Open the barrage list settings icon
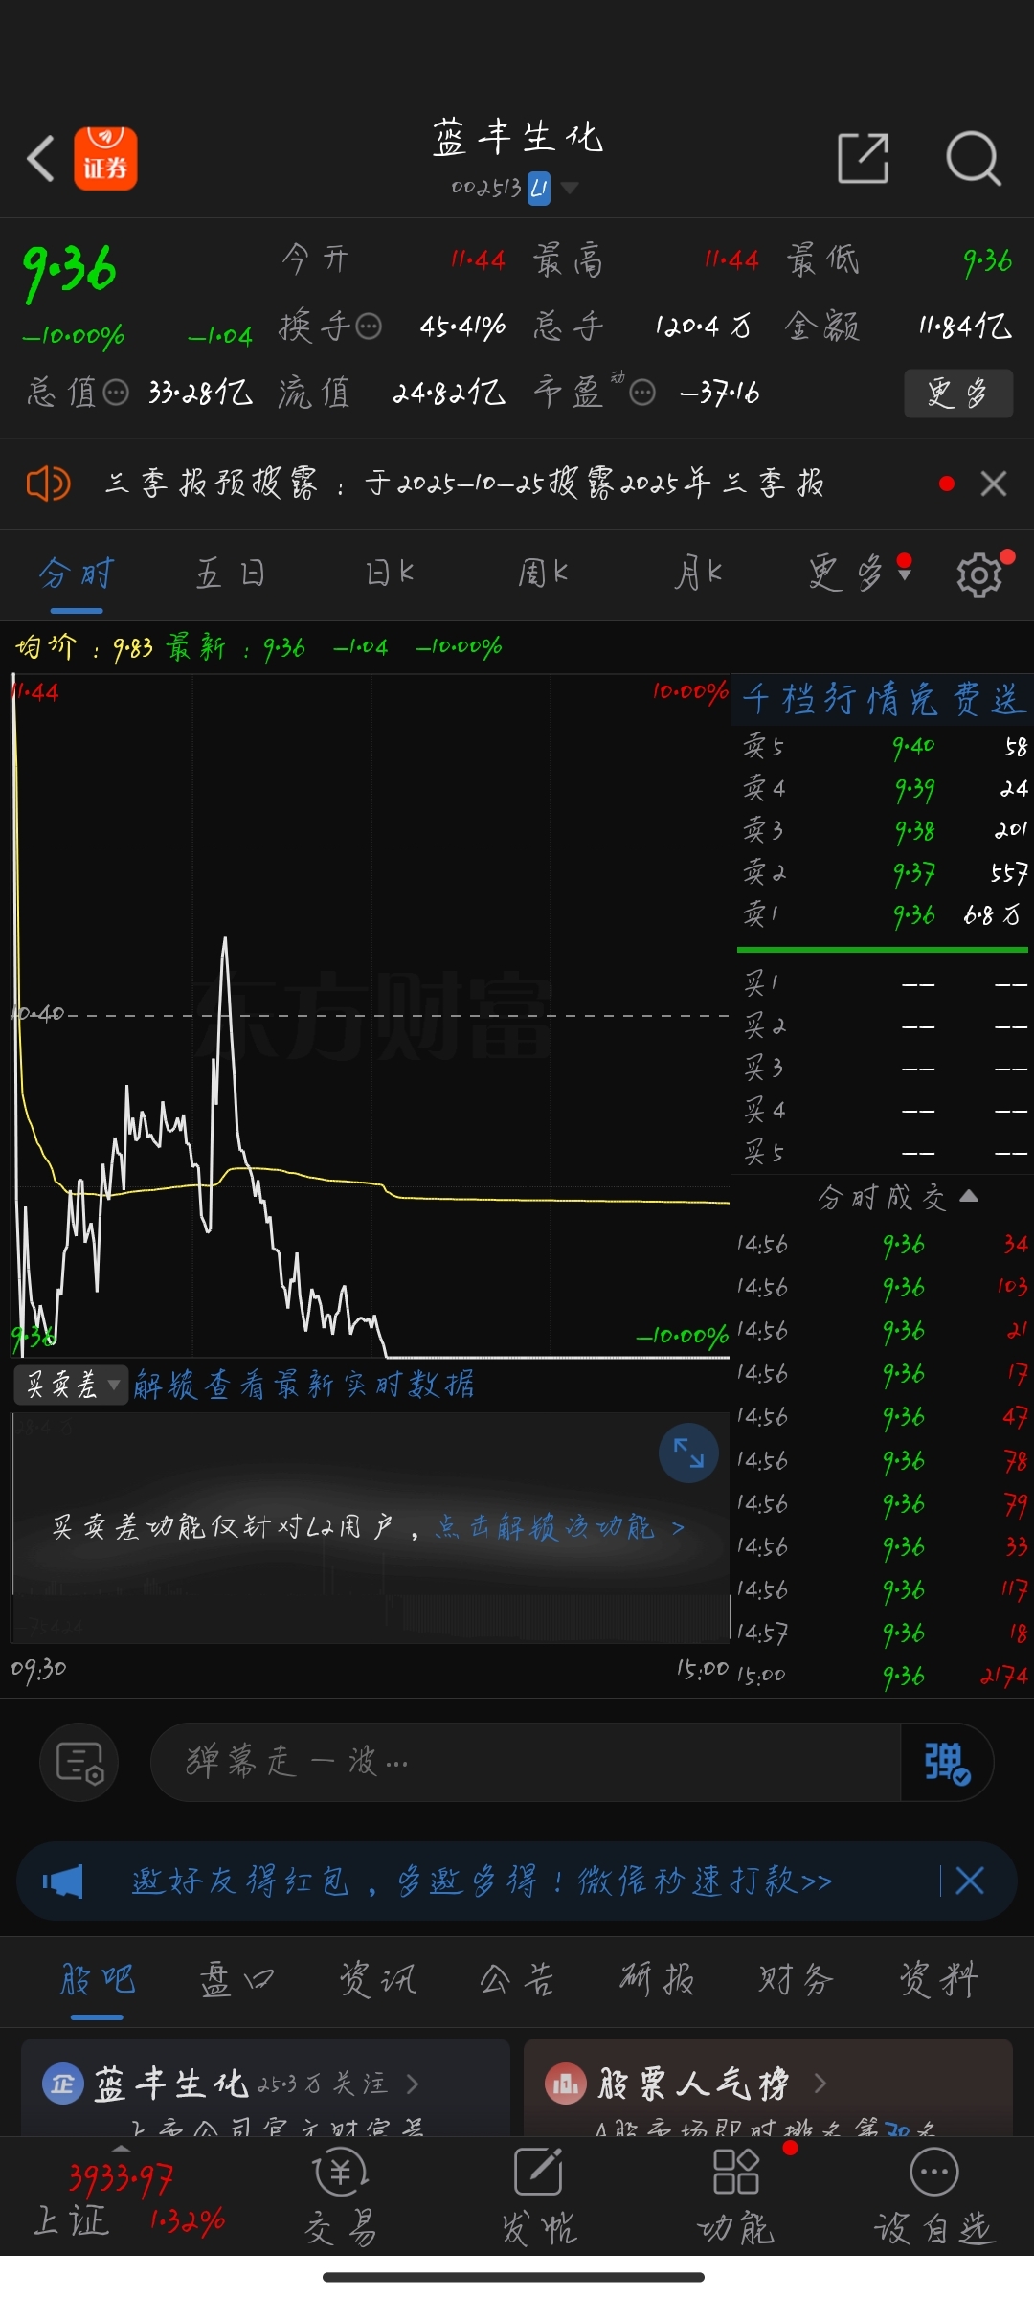The height and width of the screenshot is (2298, 1034). click(79, 1762)
